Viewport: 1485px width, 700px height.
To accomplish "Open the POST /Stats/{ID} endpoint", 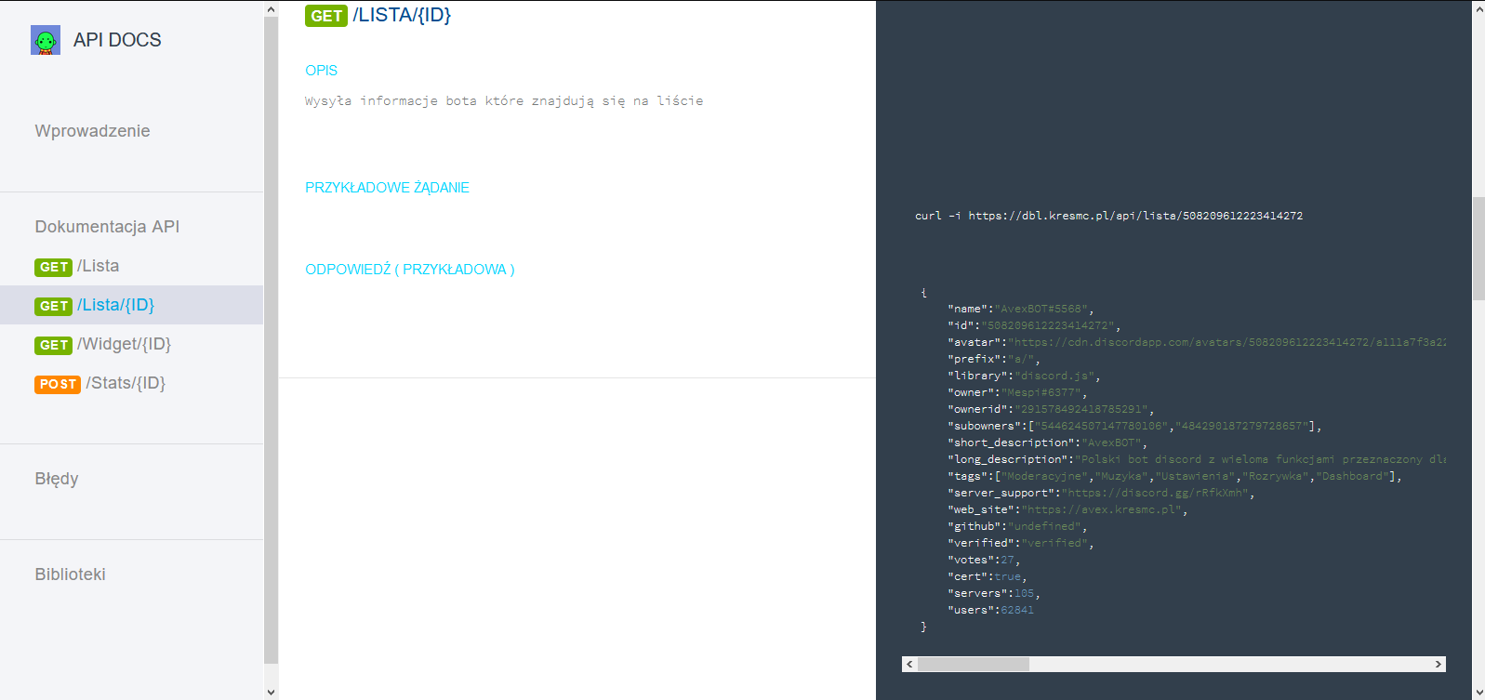I will (x=126, y=383).
